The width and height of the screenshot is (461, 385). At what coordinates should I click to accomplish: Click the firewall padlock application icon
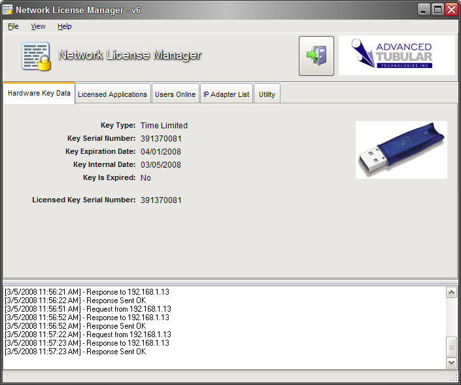[x=36, y=56]
